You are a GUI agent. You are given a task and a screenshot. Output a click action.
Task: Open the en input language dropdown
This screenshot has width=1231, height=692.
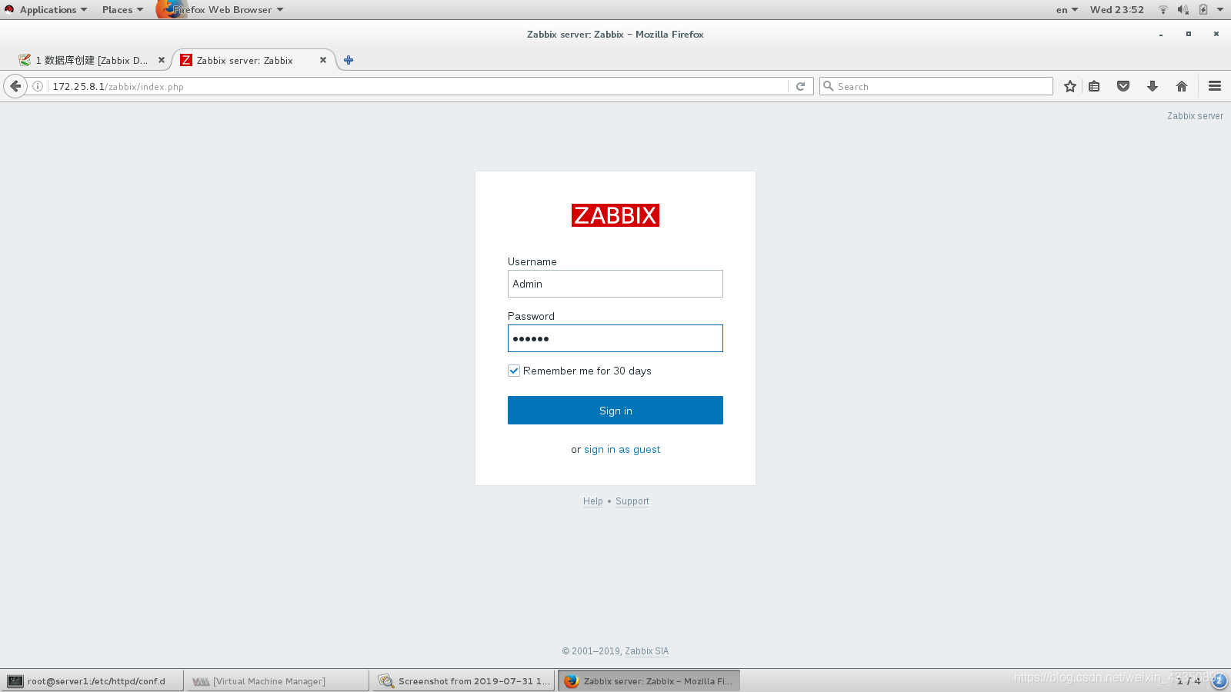[x=1067, y=10]
